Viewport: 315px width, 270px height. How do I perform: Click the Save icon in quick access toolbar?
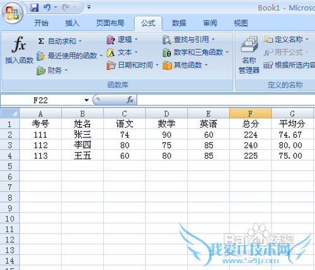point(35,8)
